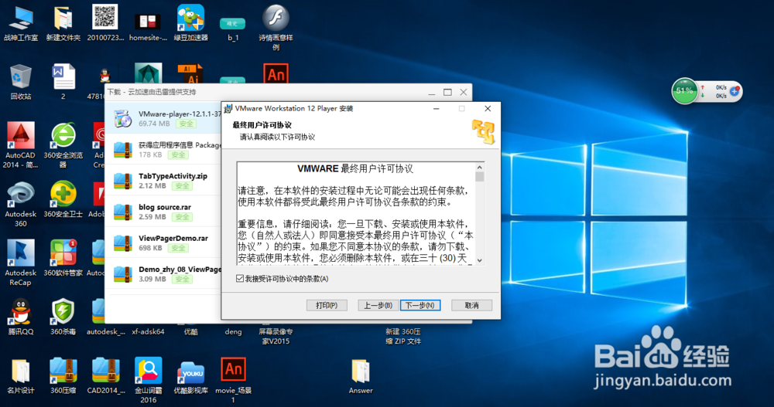774x407 pixels.
Task: Maximize the 下载 download window
Action: (447, 92)
